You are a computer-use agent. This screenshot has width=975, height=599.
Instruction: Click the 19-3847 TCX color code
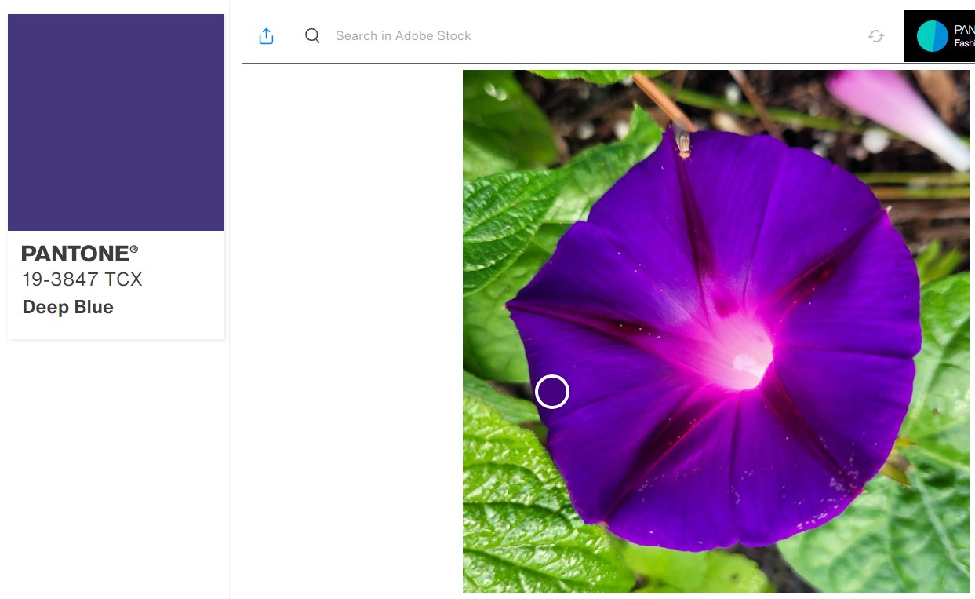click(x=82, y=279)
